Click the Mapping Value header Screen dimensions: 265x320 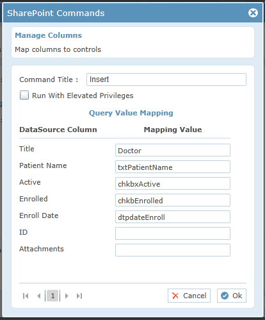click(173, 130)
